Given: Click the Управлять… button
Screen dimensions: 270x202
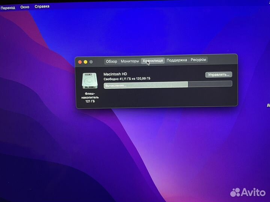Looking at the screenshot, I should pyautogui.click(x=219, y=75).
